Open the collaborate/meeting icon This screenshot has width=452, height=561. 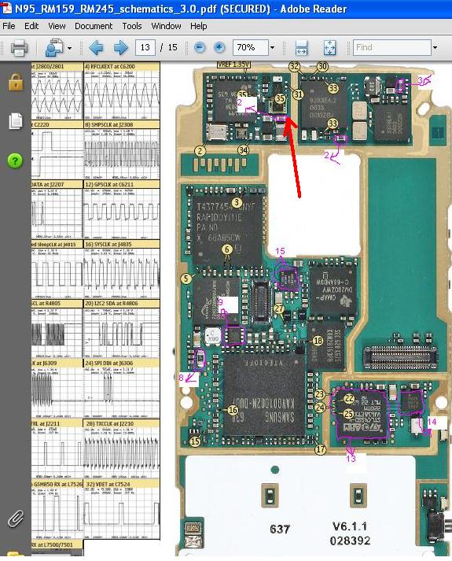(54, 47)
